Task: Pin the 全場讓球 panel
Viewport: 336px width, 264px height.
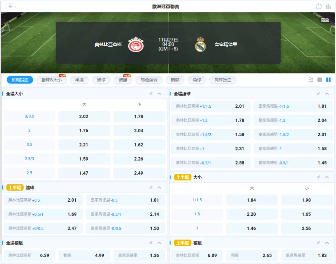Action: (x=318, y=94)
